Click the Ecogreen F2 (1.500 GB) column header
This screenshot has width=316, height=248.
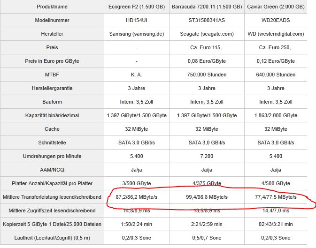click(x=136, y=7)
